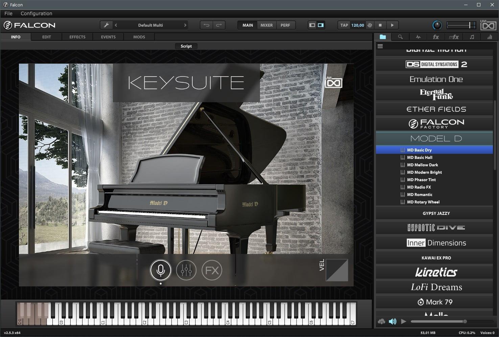Viewport: 499px width, 337px height.
Task: Adjust the preview volume slider
Action: (465, 321)
